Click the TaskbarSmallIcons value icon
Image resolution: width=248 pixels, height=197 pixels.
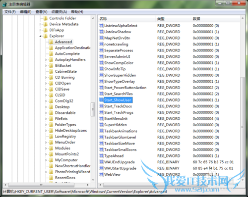click(101, 149)
